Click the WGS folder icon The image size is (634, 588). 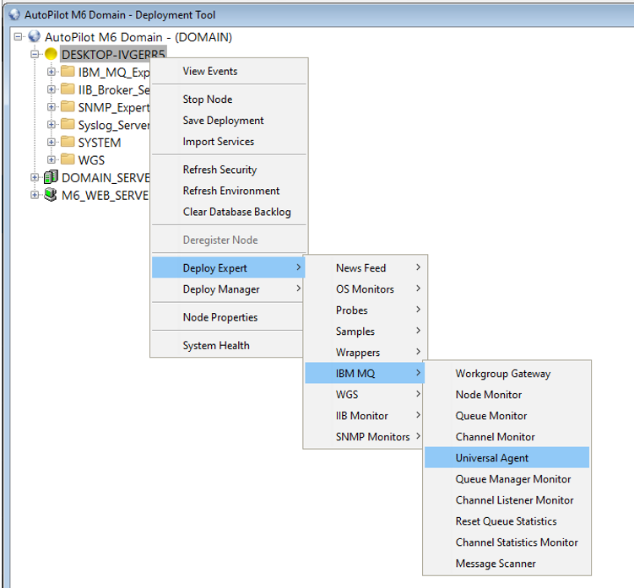click(x=68, y=159)
